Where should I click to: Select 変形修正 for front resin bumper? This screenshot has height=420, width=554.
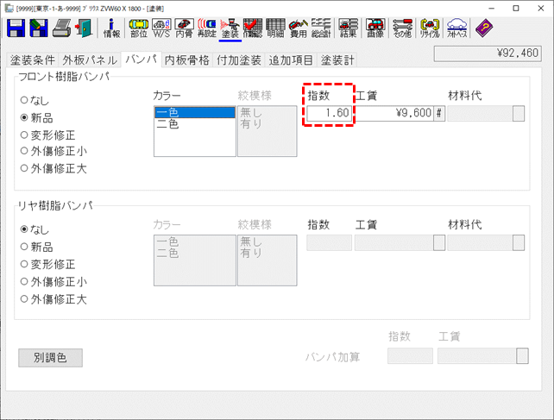[x=24, y=135]
